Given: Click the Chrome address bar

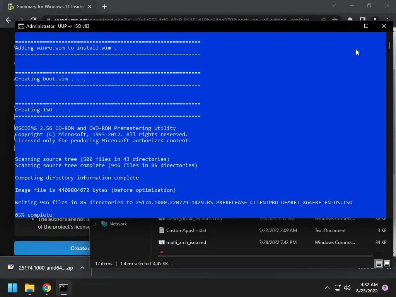Looking at the screenshot, I should [182, 20].
